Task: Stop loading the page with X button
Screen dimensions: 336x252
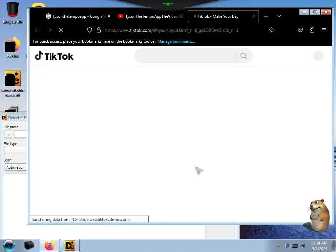Action: [61, 30]
